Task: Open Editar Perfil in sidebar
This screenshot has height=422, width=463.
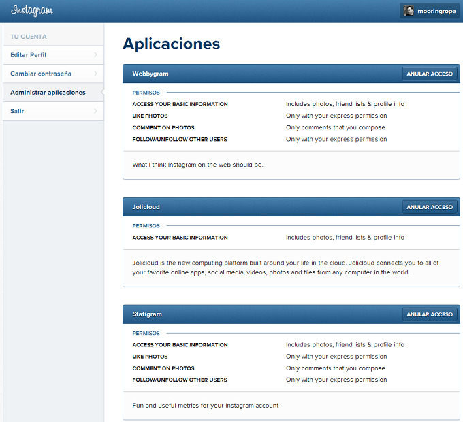Action: click(29, 54)
